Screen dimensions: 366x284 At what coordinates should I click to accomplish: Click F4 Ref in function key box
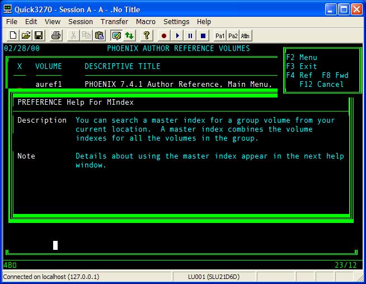(x=299, y=75)
